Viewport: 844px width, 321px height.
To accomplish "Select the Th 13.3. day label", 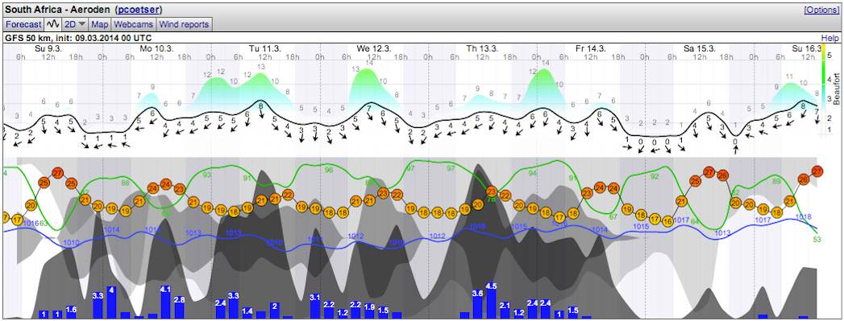I will pyautogui.click(x=482, y=48).
